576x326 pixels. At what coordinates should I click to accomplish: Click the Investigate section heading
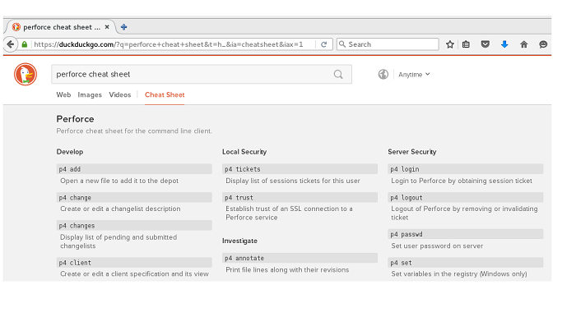click(239, 241)
